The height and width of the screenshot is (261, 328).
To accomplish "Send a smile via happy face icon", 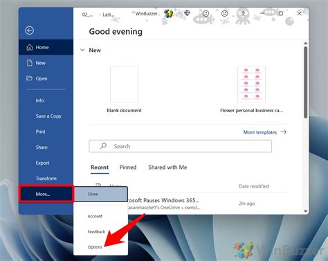I will pyautogui.click(x=206, y=14).
